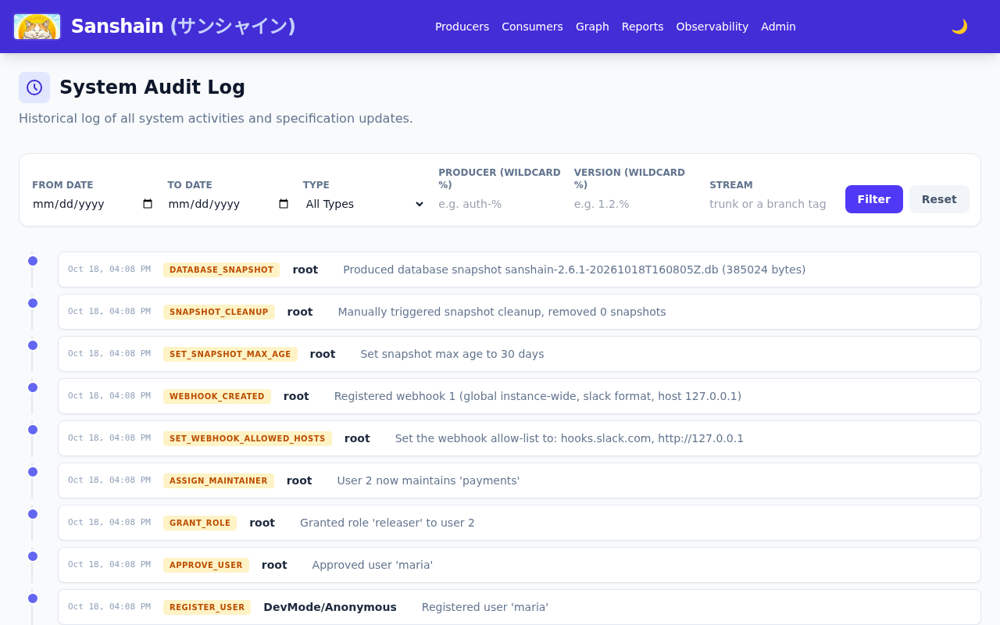Screen dimensions: 1000x625
Task: Click the timeline dot for WEBHOOK_CREATED entry
Action: click(33, 387)
